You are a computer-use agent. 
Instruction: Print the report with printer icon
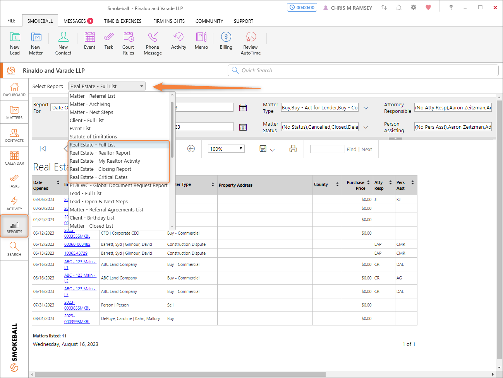(293, 149)
